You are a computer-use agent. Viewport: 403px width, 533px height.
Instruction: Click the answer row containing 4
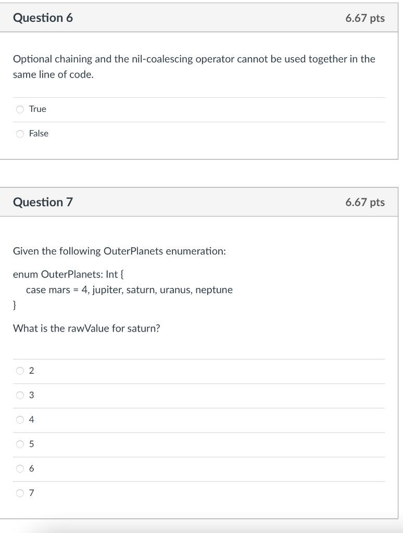(198, 420)
